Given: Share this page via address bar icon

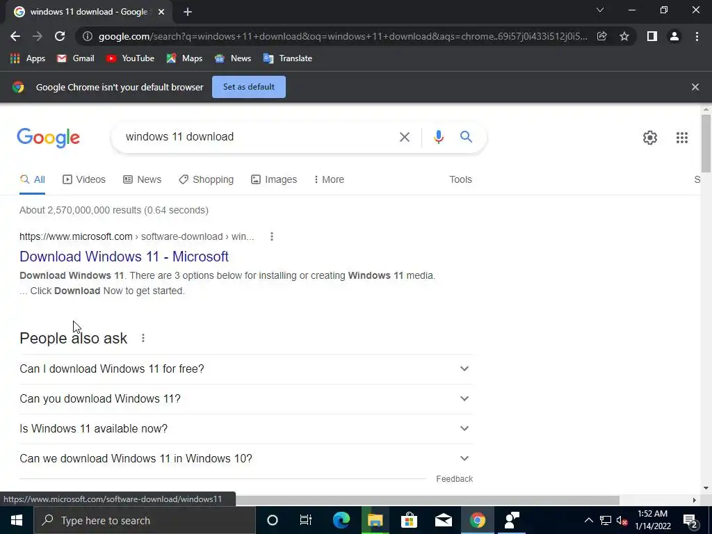Looking at the screenshot, I should pyautogui.click(x=602, y=36).
